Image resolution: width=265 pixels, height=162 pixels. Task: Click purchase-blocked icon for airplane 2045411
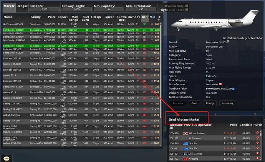click(x=257, y=148)
